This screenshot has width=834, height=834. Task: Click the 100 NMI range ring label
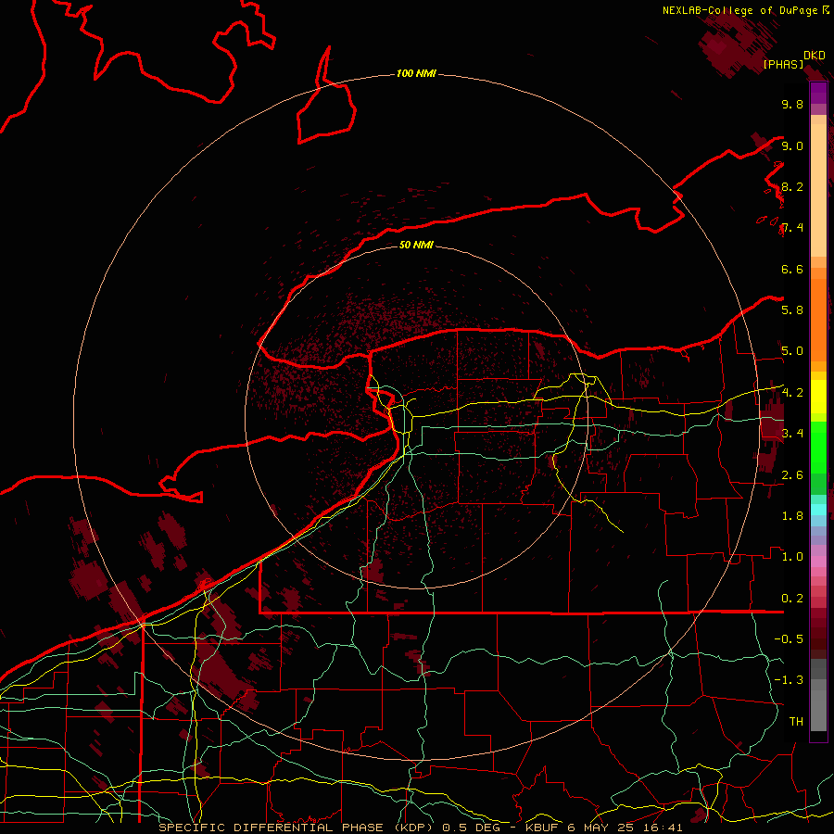[x=416, y=73]
